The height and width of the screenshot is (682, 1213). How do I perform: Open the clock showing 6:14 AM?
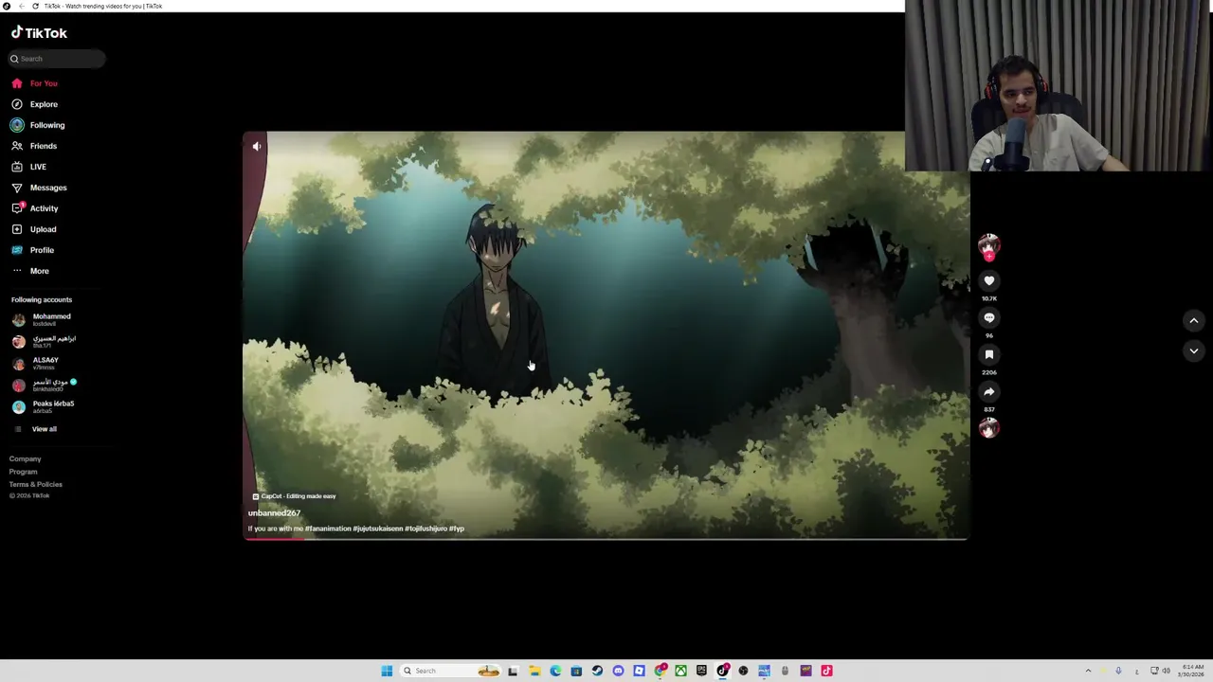[1191, 671]
